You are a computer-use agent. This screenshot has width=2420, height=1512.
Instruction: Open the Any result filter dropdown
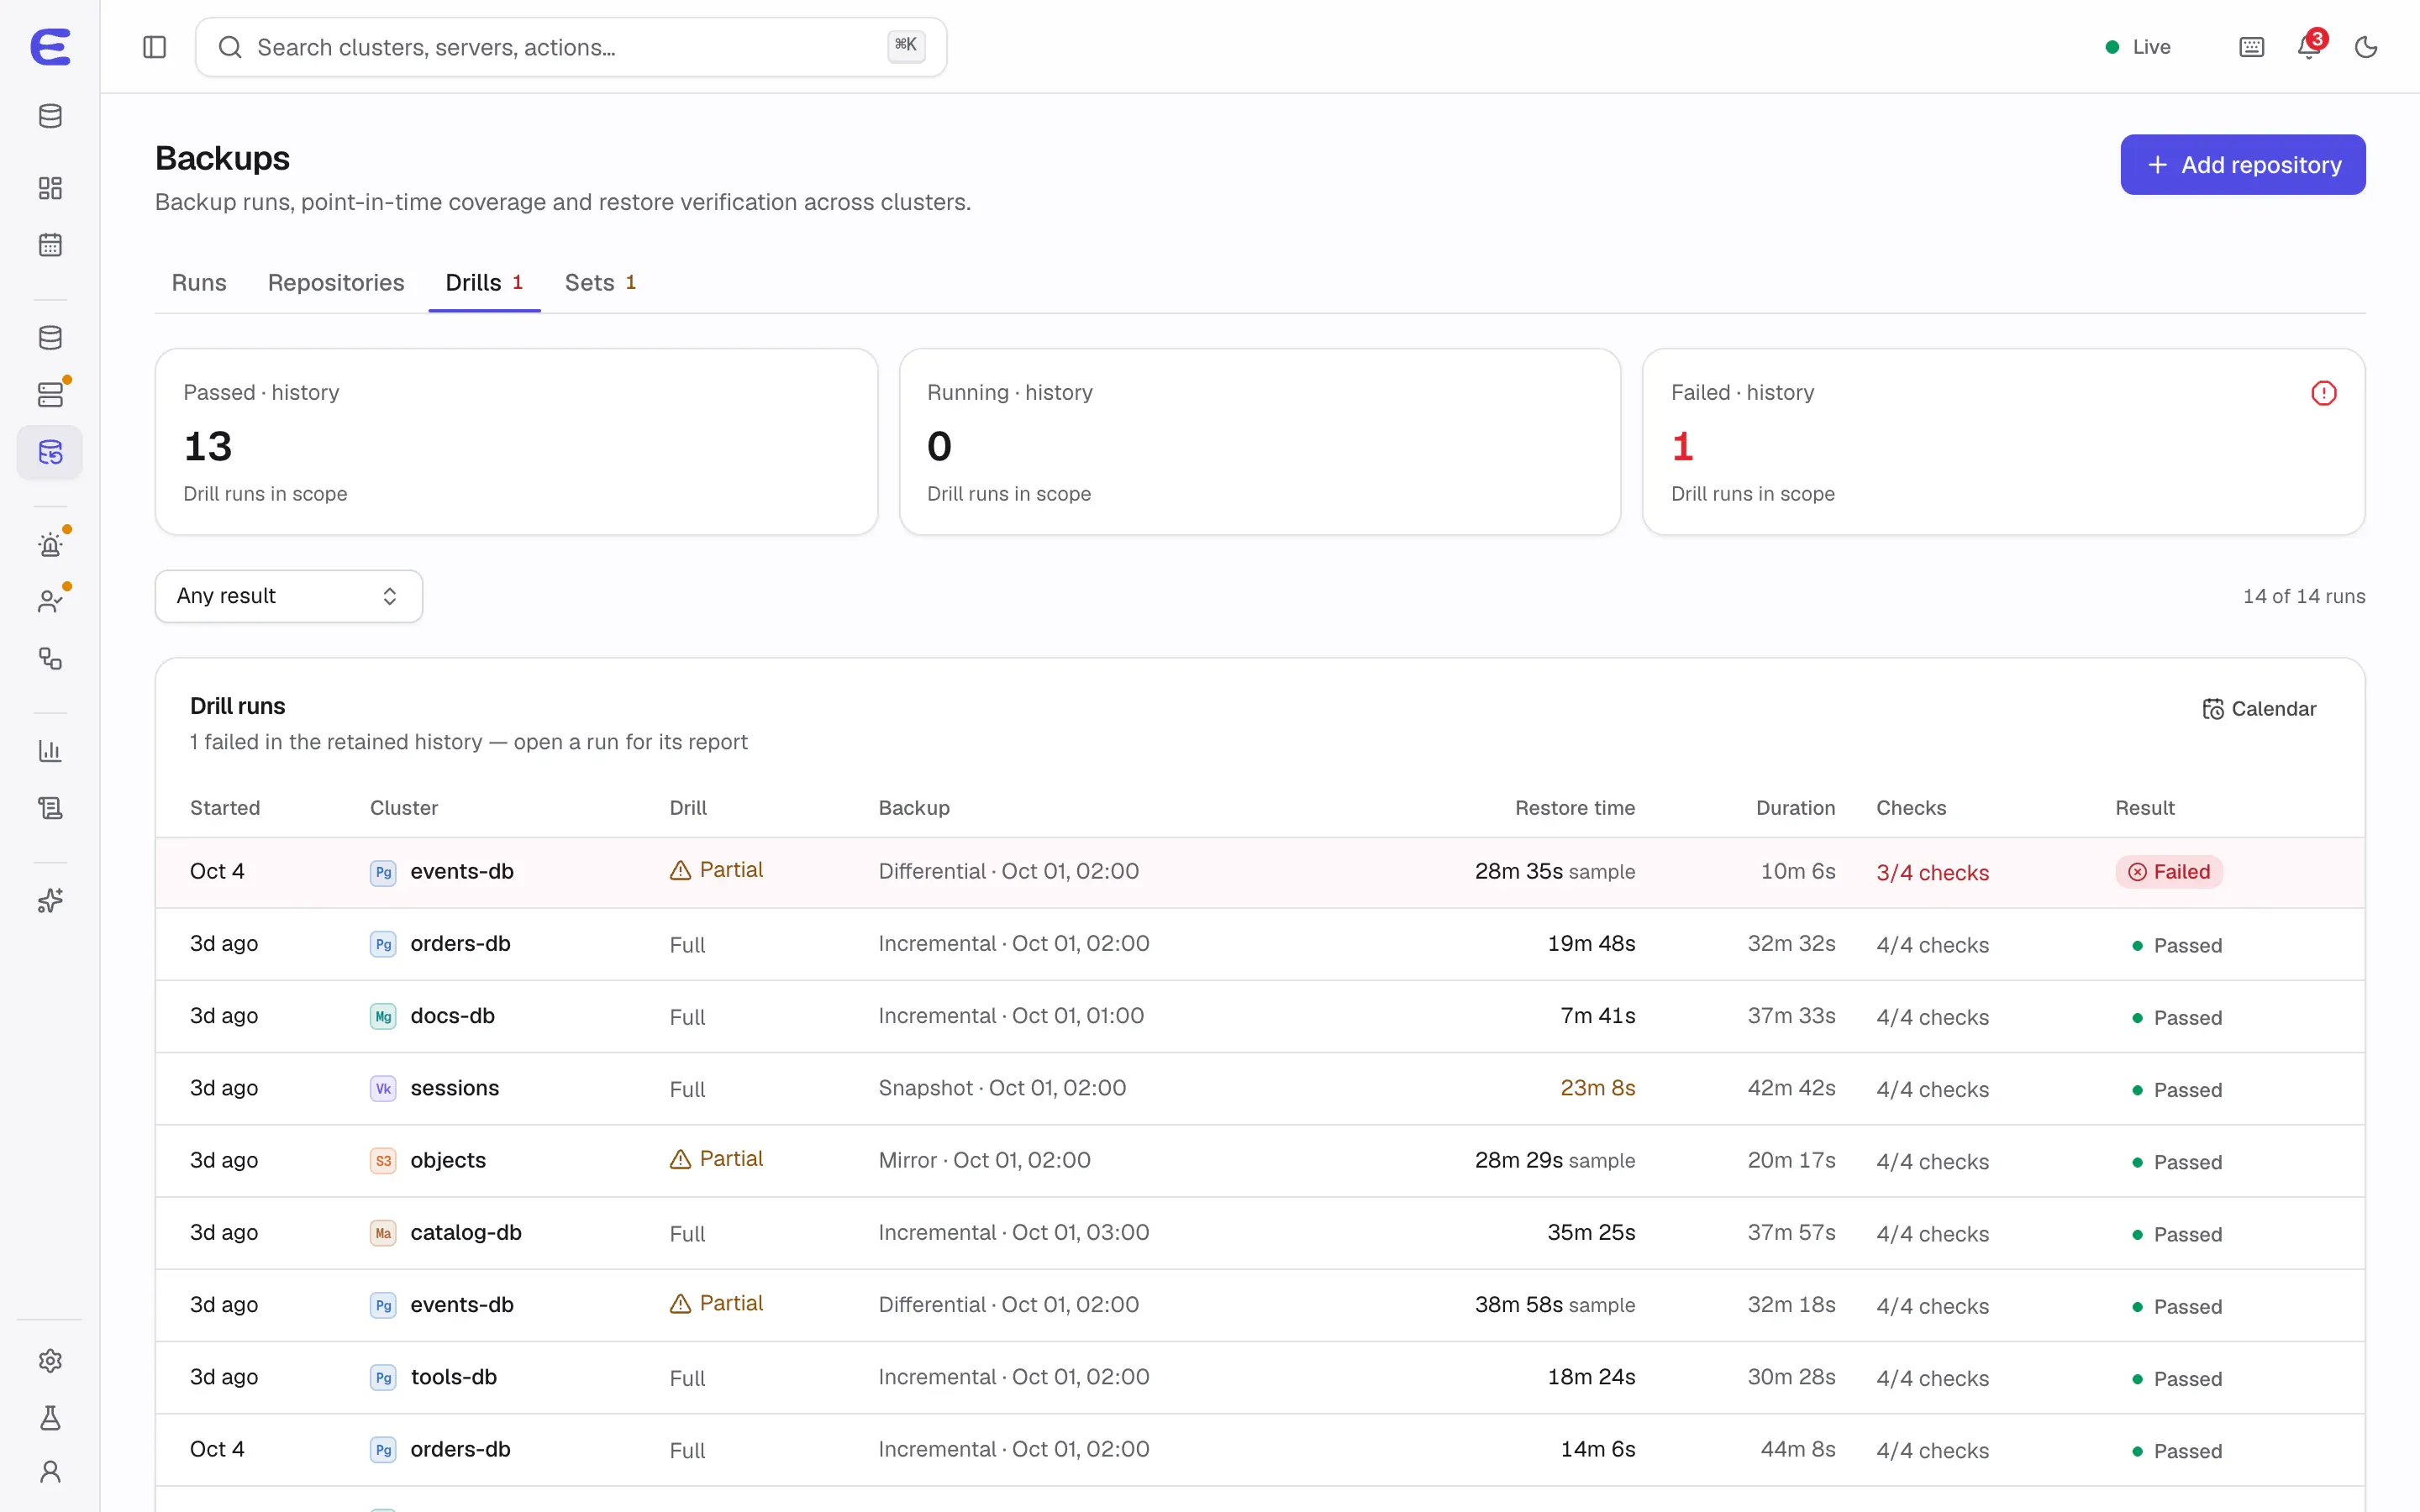tap(288, 596)
